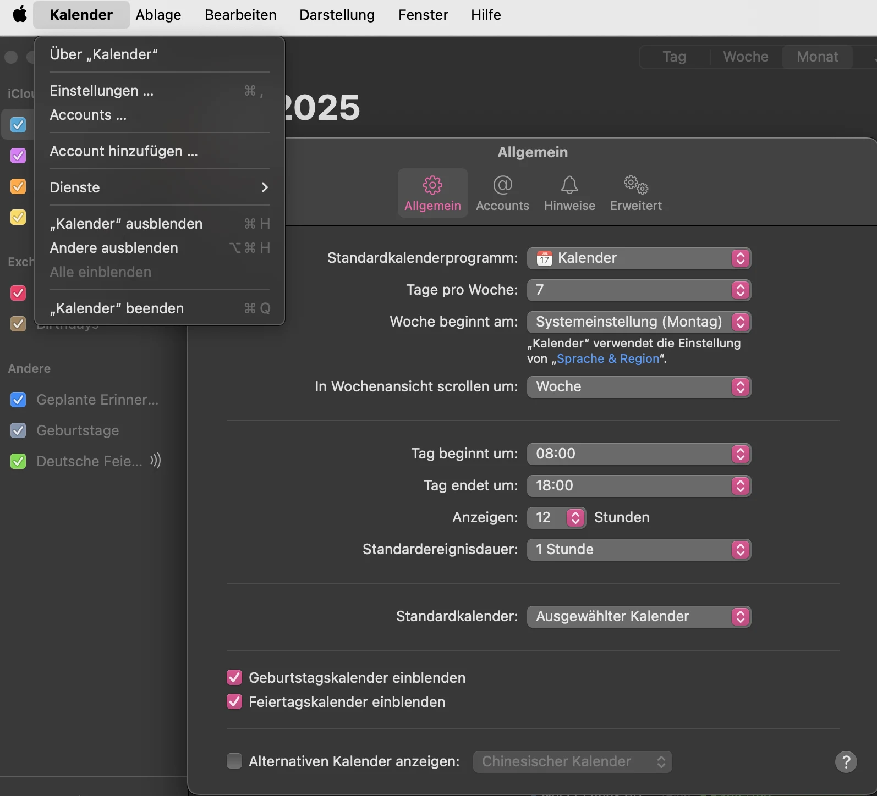Toggle the Geplante Erinner... calendar checkbox
Screen dimensions: 877x796
click(x=18, y=400)
